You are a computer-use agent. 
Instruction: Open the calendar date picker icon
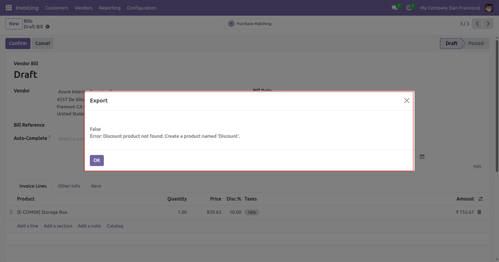pyautogui.click(x=422, y=157)
